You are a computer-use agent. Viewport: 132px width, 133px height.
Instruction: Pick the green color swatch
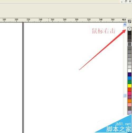coord(129,82)
